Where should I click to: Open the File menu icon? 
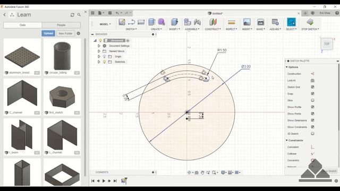point(100,13)
